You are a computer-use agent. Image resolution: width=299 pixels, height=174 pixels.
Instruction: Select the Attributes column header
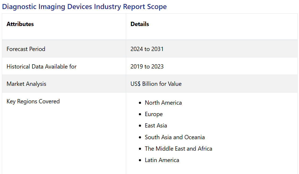20,24
